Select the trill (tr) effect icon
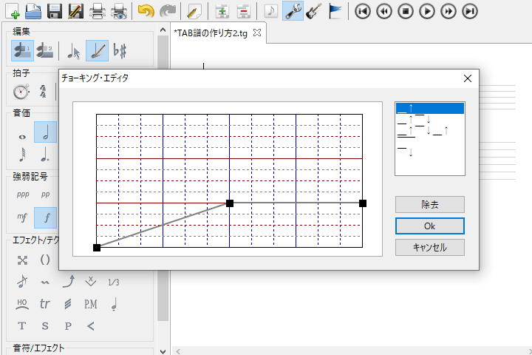This screenshot has width=532, height=355. pyautogui.click(x=45, y=303)
